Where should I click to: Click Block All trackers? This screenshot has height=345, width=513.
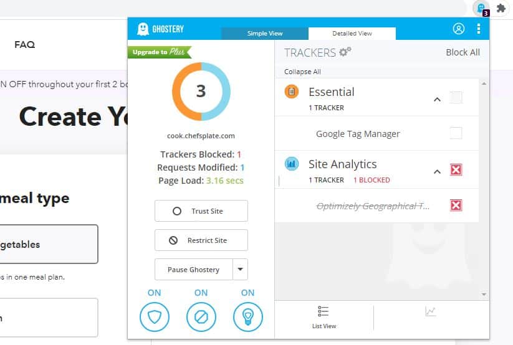tap(463, 52)
